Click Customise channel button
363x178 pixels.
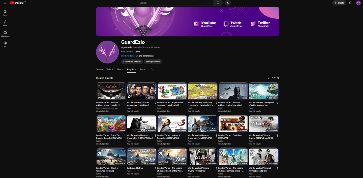(x=132, y=62)
